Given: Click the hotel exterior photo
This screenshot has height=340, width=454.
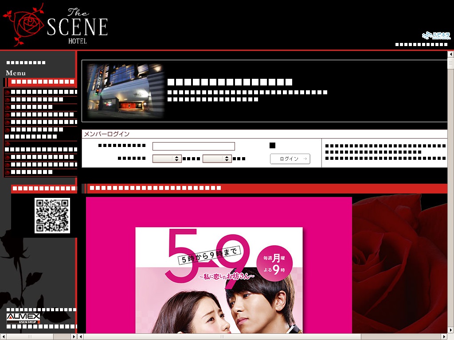Looking at the screenshot, I should tap(125, 91).
